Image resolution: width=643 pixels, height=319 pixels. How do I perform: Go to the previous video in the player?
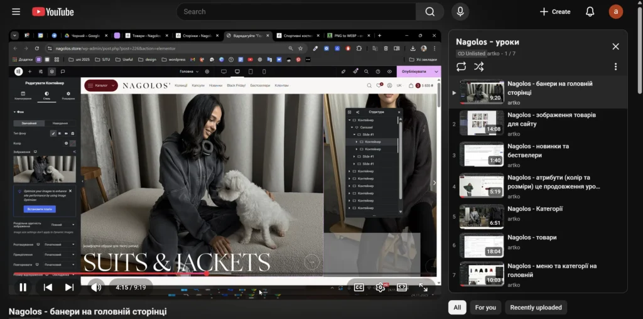48,288
